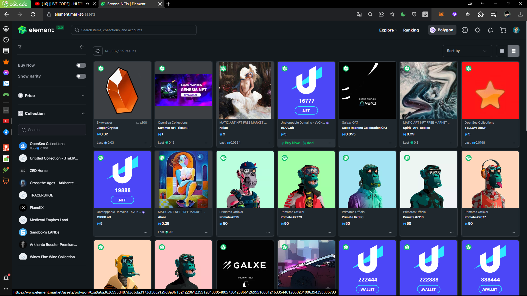Close the Browse NFTs tab
Screen dimensions: 527x296
[160, 4]
